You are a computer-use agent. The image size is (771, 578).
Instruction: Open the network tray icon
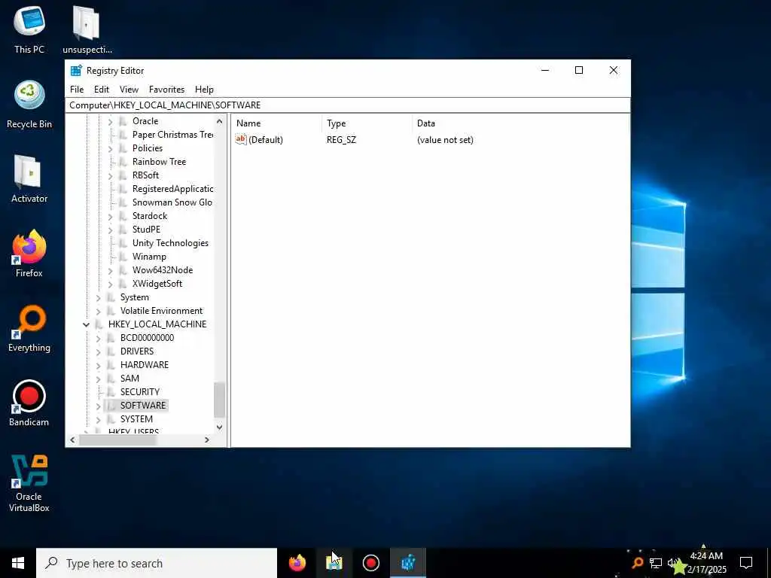click(656, 563)
